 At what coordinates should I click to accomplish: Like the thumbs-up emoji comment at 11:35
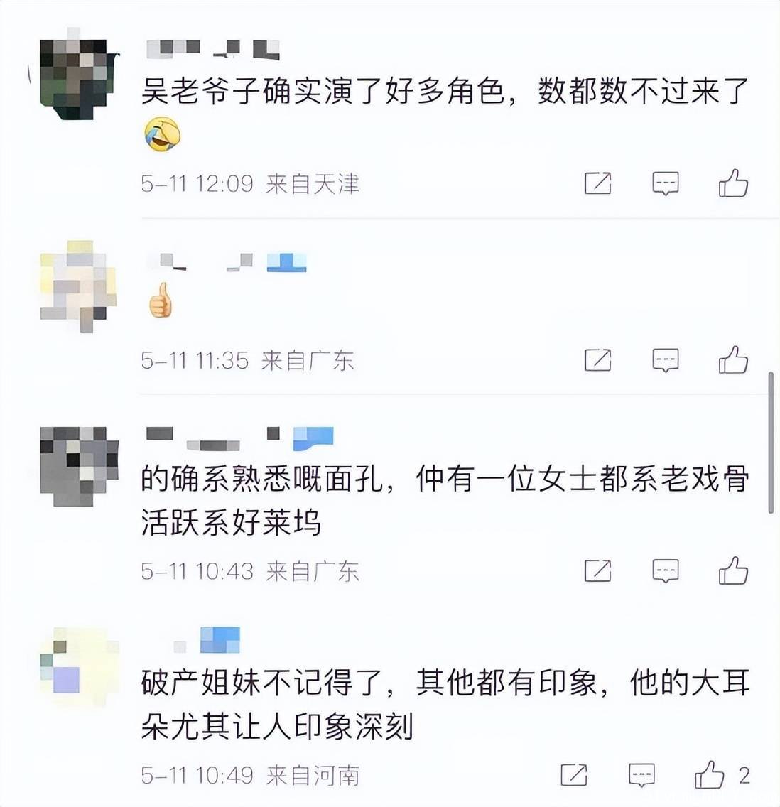click(x=733, y=359)
